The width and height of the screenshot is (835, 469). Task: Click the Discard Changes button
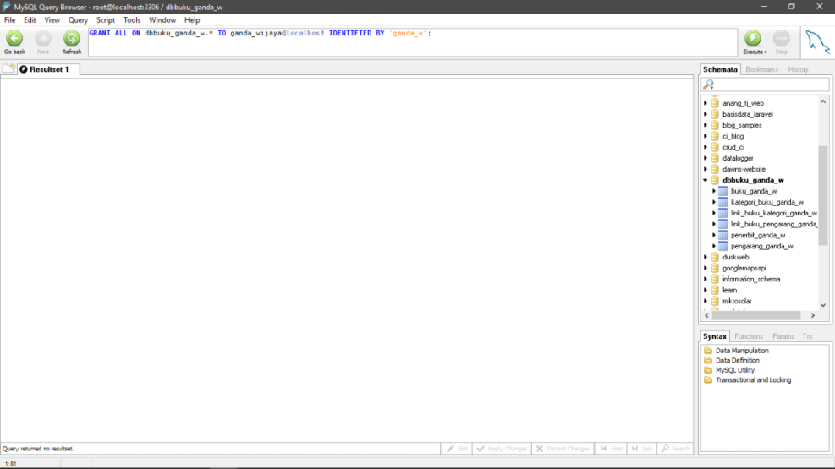563,449
